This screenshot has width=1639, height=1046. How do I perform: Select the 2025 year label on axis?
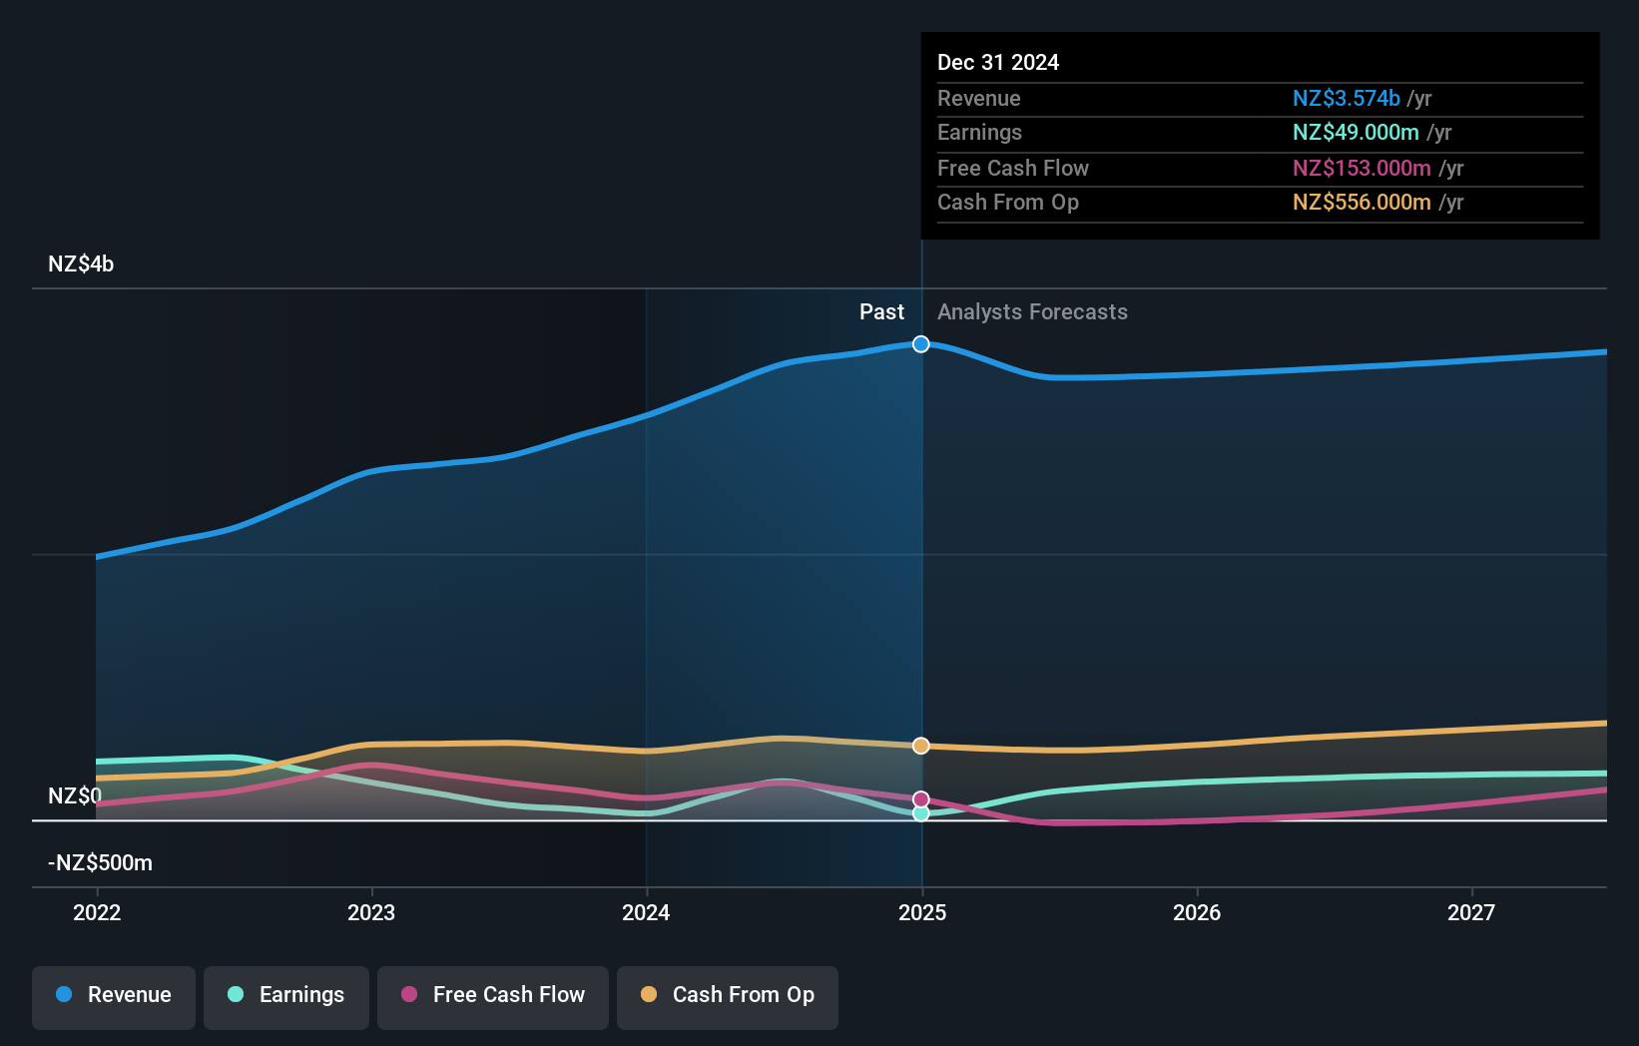[x=922, y=912]
